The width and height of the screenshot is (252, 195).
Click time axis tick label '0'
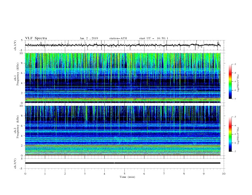pos(25,174)
